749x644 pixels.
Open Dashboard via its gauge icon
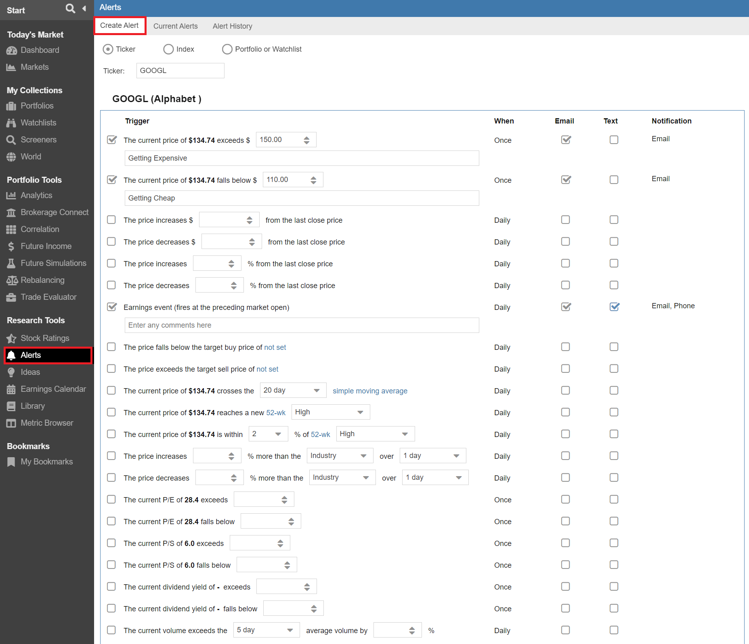point(11,50)
